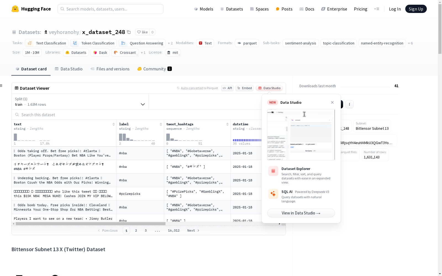Open the Pricing page
442x276 pixels.
click(361, 9)
